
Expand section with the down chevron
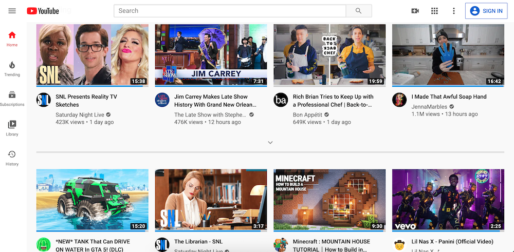pyautogui.click(x=270, y=142)
